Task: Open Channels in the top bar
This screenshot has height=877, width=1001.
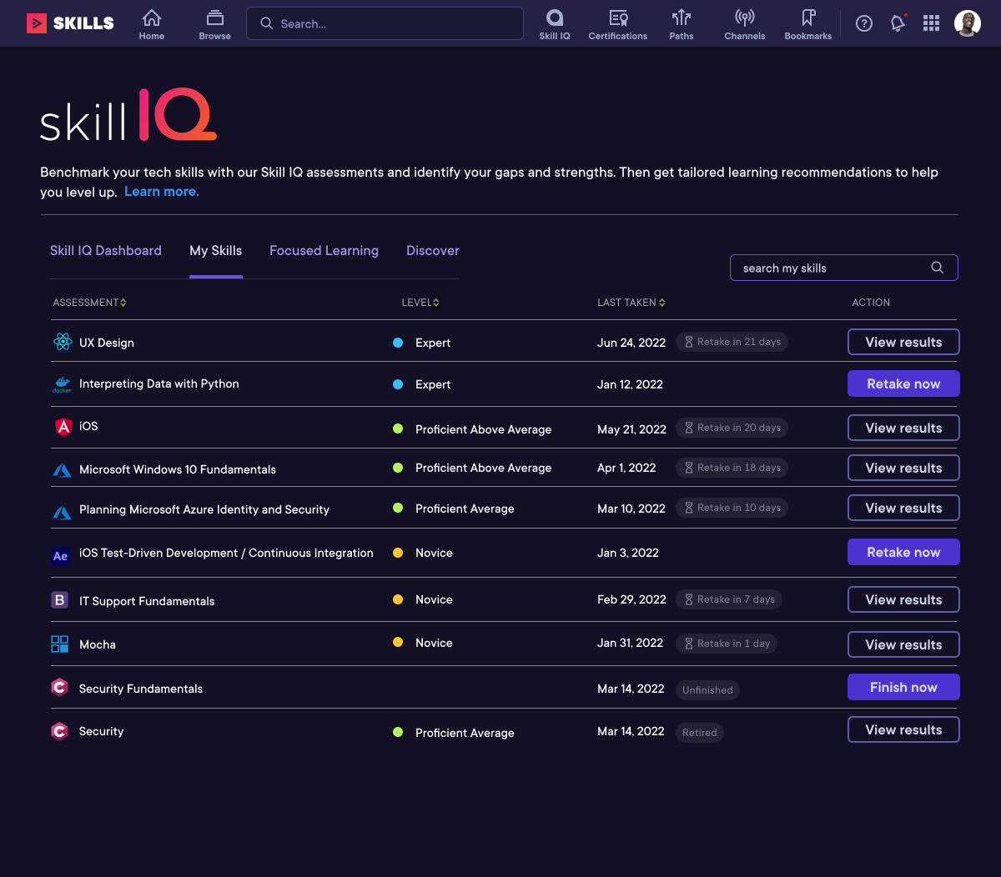Action: 745,24
